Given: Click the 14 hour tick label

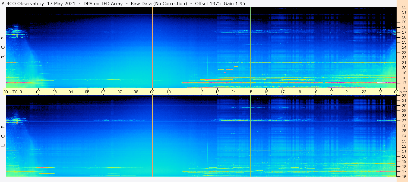Looking at the screenshot, I should [x=234, y=92].
